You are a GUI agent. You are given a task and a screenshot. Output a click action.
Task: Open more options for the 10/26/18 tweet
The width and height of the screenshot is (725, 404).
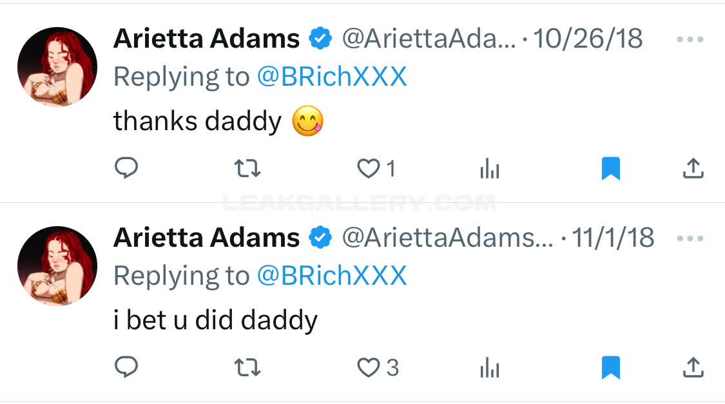[690, 39]
